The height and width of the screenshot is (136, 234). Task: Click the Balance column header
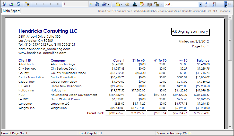tap(203, 61)
